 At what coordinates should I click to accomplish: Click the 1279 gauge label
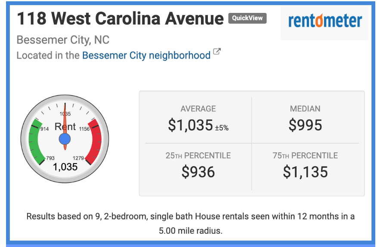tap(78, 158)
